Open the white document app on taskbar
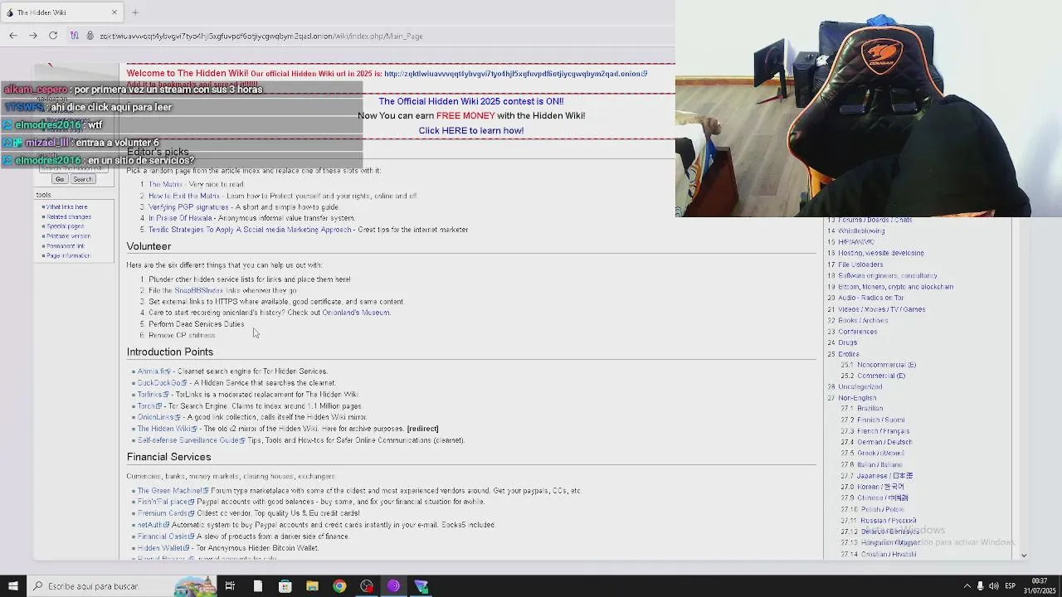Image resolution: width=1062 pixels, height=597 pixels. [258, 586]
